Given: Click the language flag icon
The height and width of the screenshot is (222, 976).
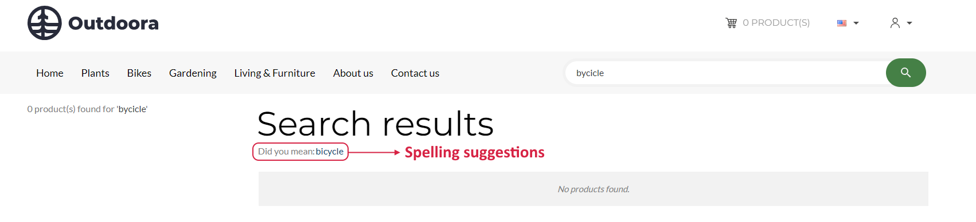Looking at the screenshot, I should click(x=842, y=23).
